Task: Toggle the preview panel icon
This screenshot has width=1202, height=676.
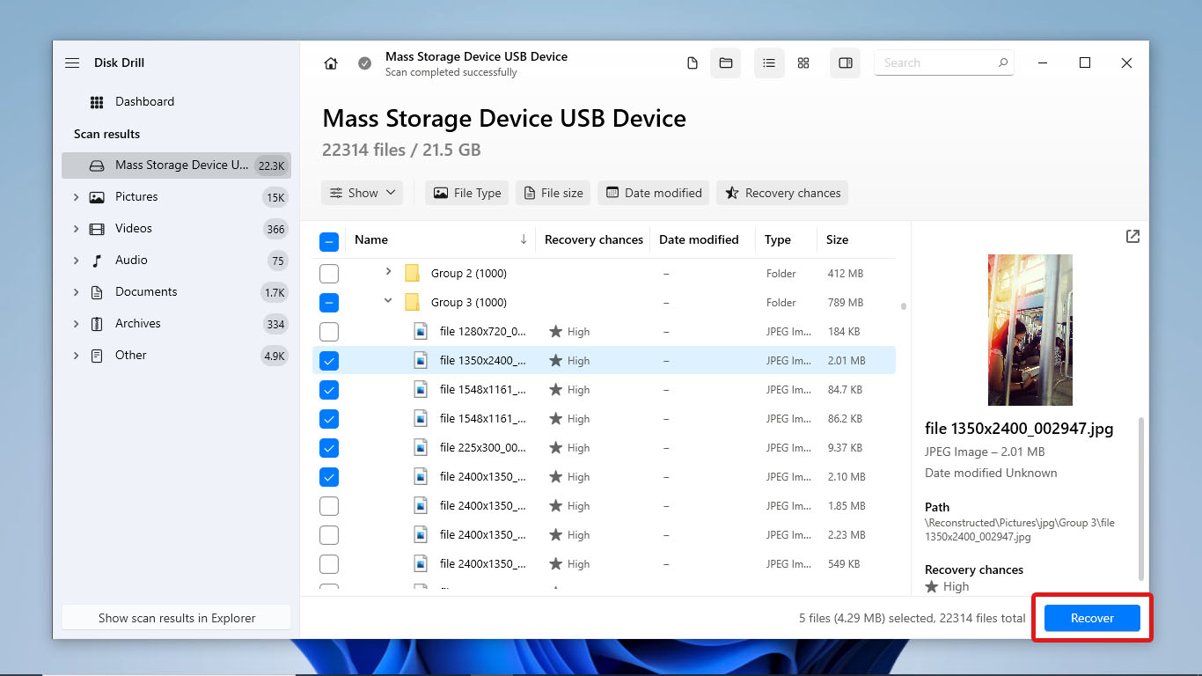Action: pos(845,62)
